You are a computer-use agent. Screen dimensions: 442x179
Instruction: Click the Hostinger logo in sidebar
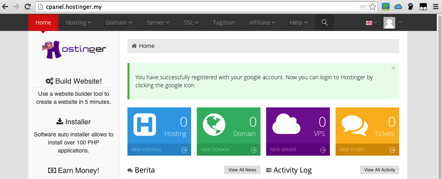(x=73, y=49)
